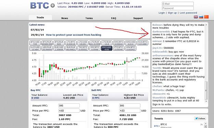
Task: Select the NVC/USD pair button
Action: (x=35, y=48)
